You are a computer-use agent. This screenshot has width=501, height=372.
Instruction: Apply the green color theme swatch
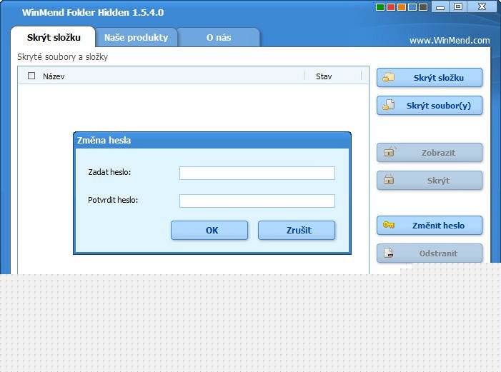click(x=380, y=7)
